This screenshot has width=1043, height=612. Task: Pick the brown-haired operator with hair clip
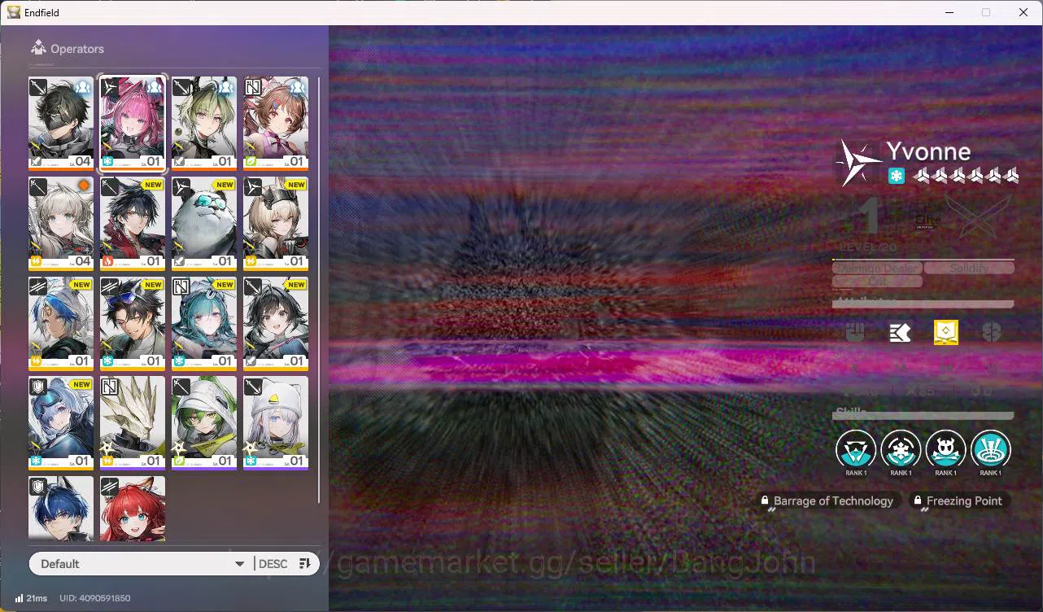point(276,123)
